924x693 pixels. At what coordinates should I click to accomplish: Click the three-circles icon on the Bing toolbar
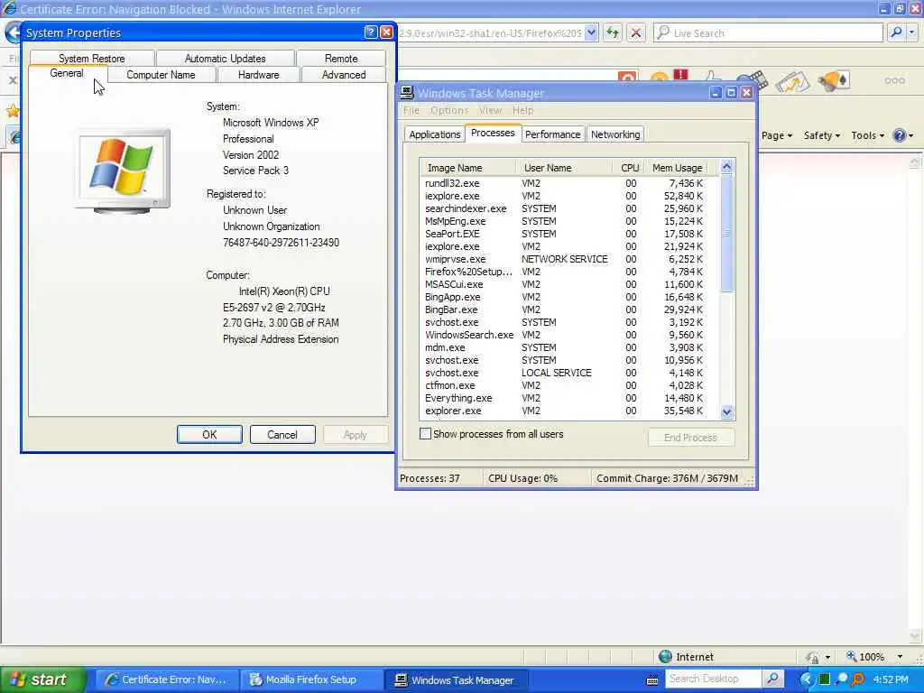894,80
